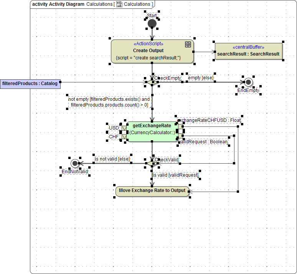Select the CheckValid decision diamond
Screen dimensions: 297x274
(152, 163)
